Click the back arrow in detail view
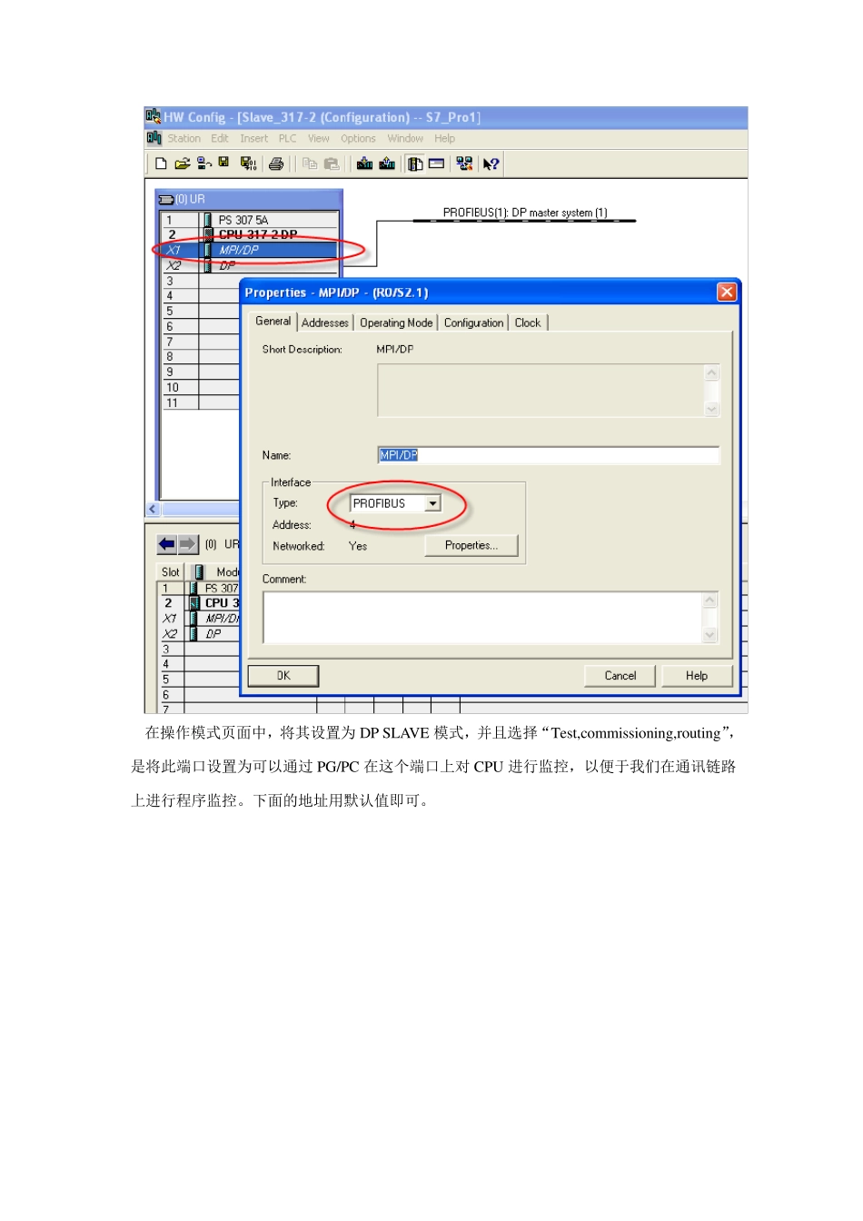The image size is (863, 1221). coord(167,544)
